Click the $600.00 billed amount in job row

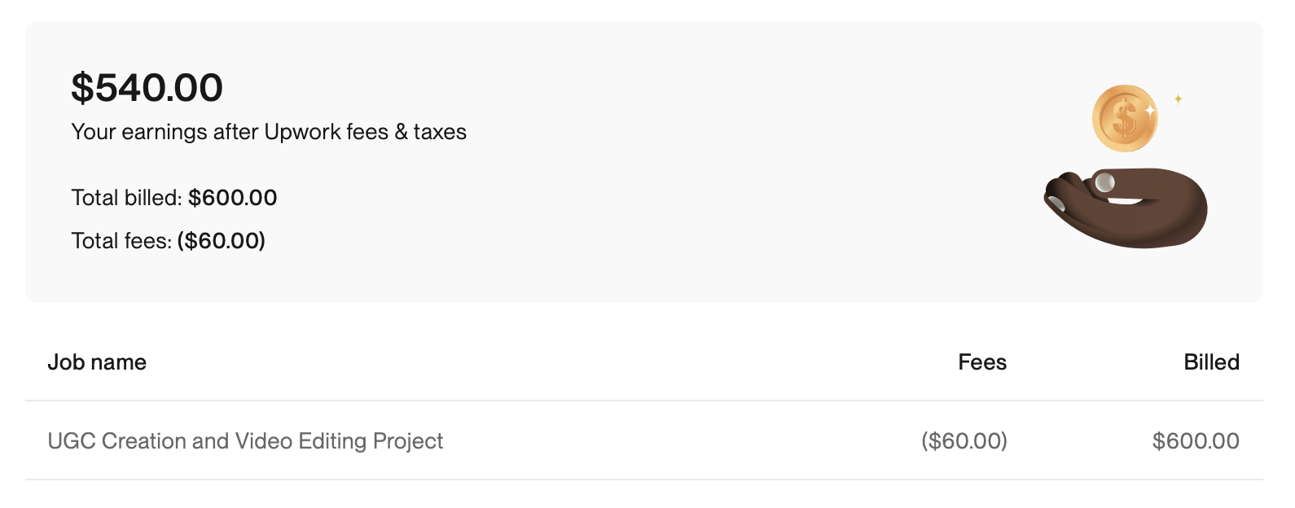click(1196, 441)
